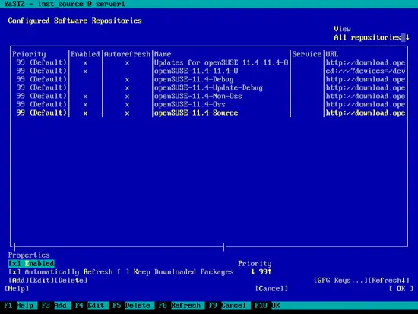Click the [Edit] button
The width and height of the screenshot is (418, 314).
click(x=41, y=281)
